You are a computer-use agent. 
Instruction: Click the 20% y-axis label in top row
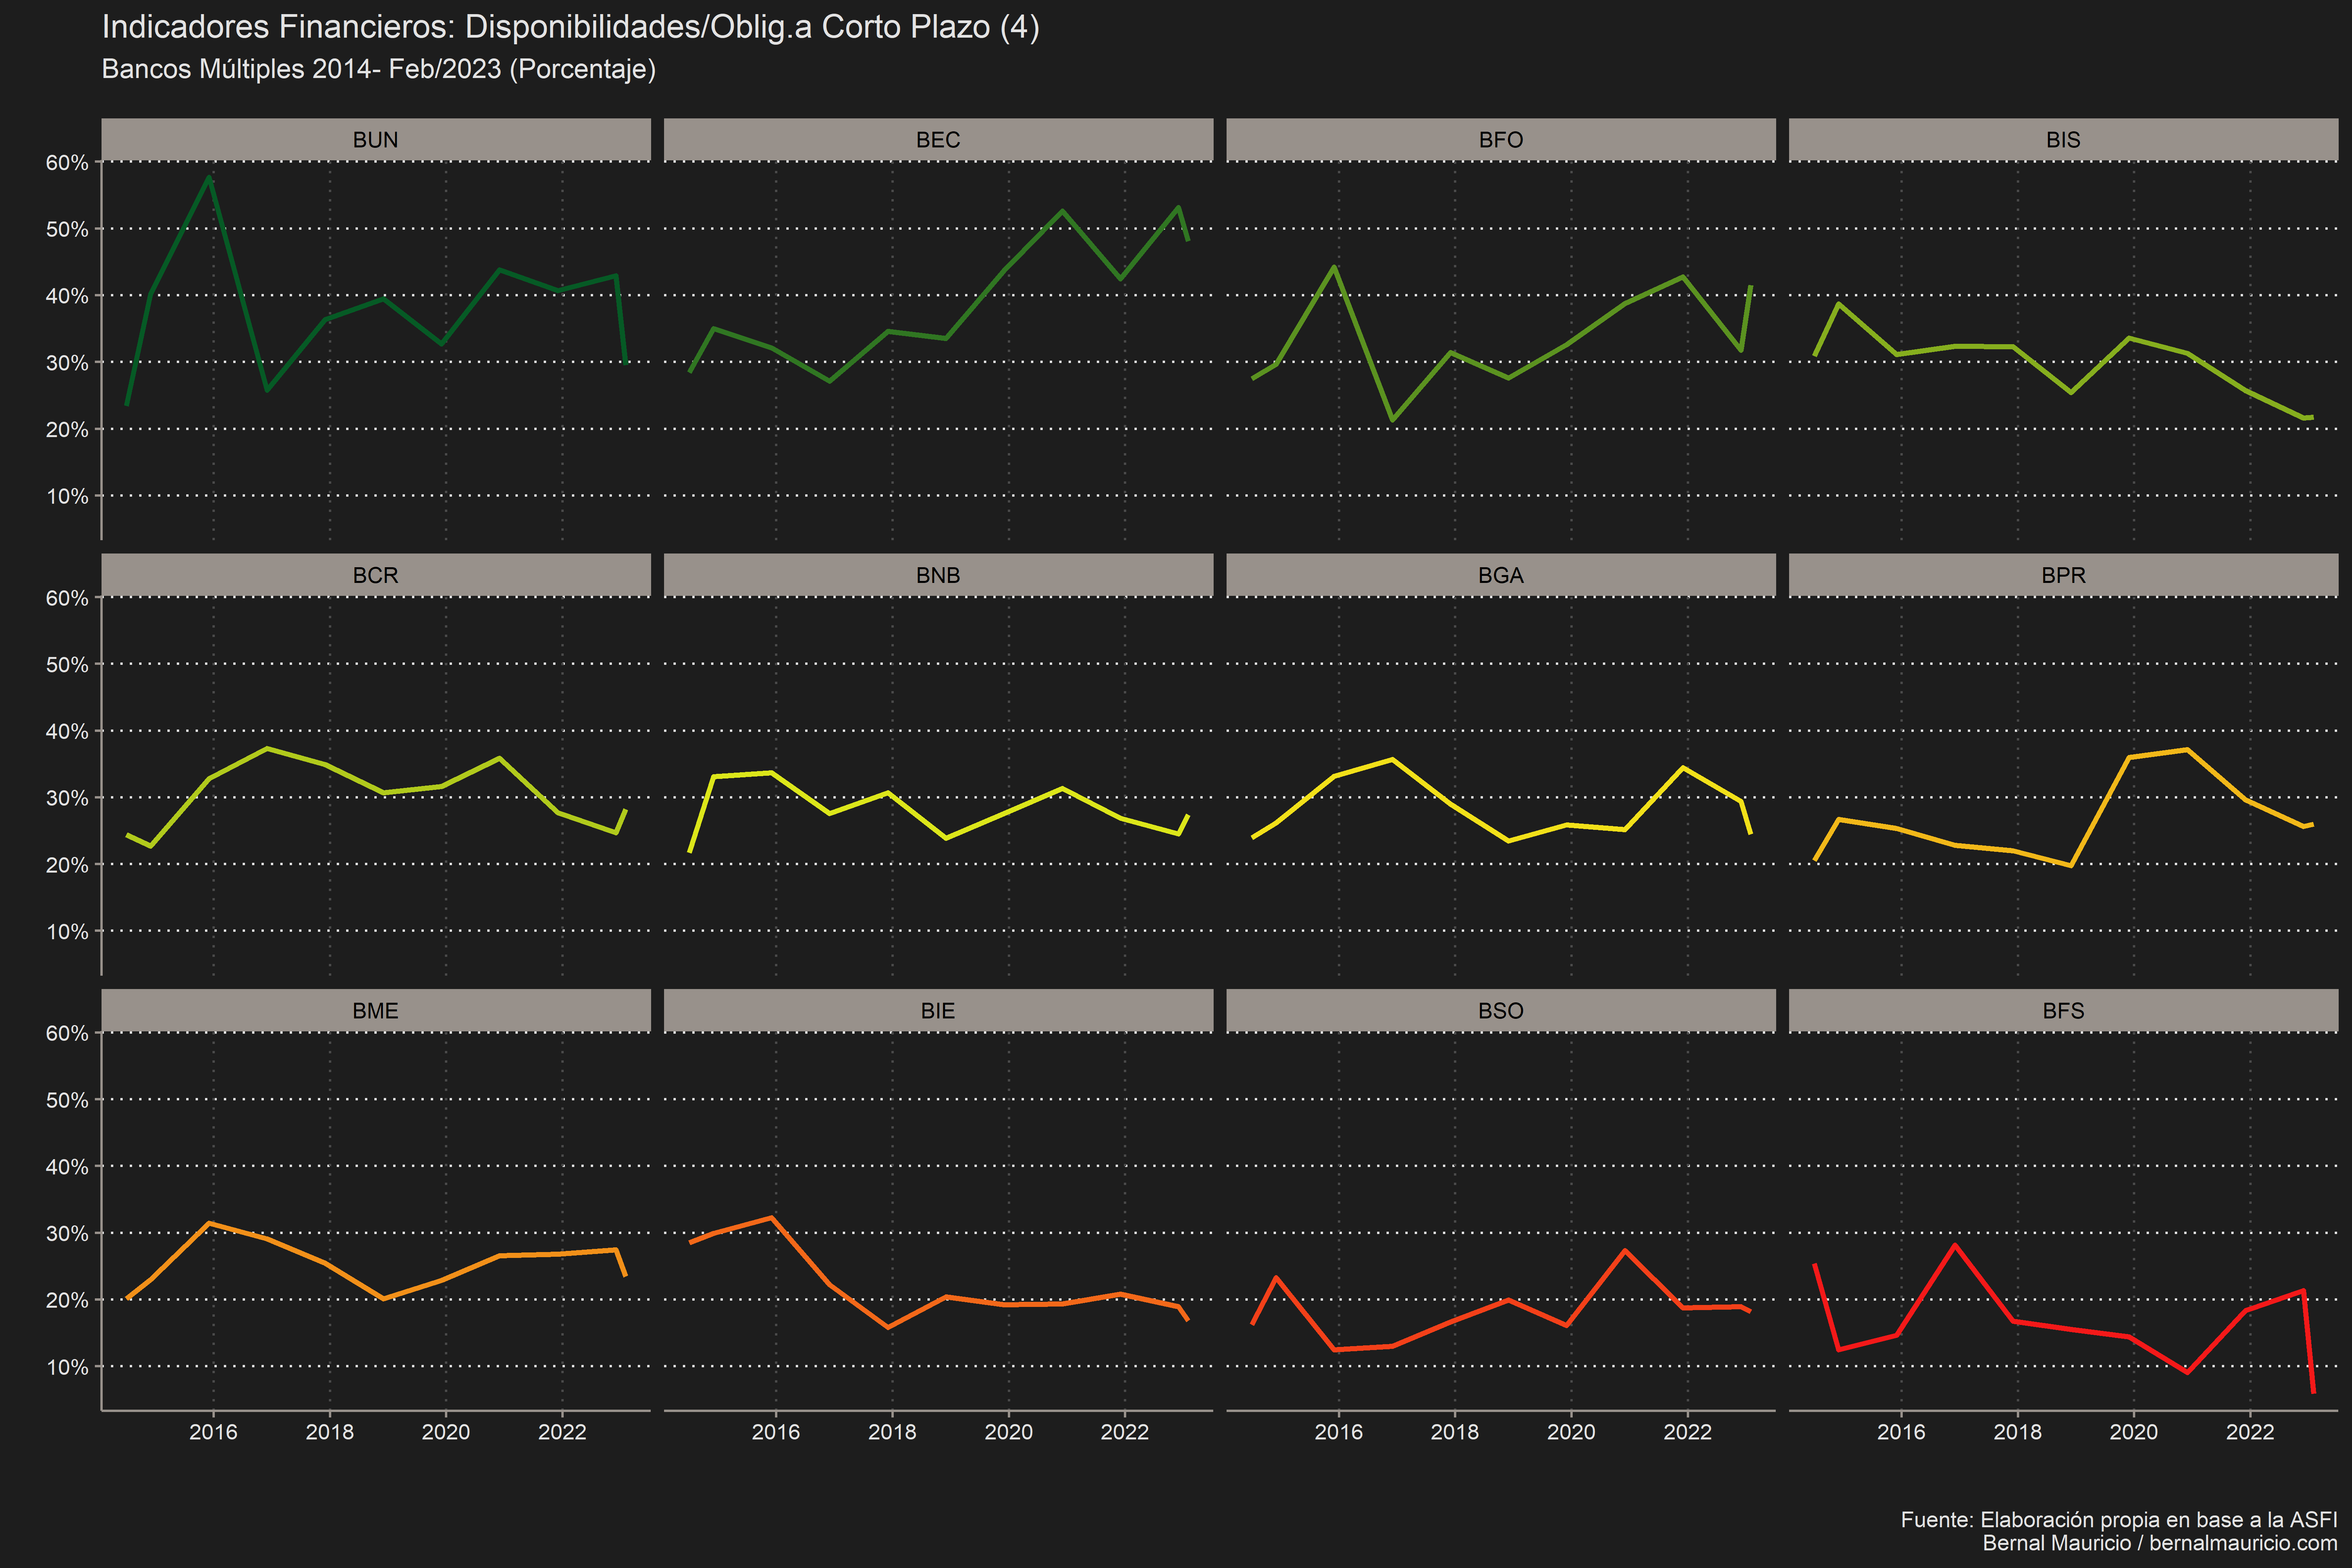(x=67, y=430)
